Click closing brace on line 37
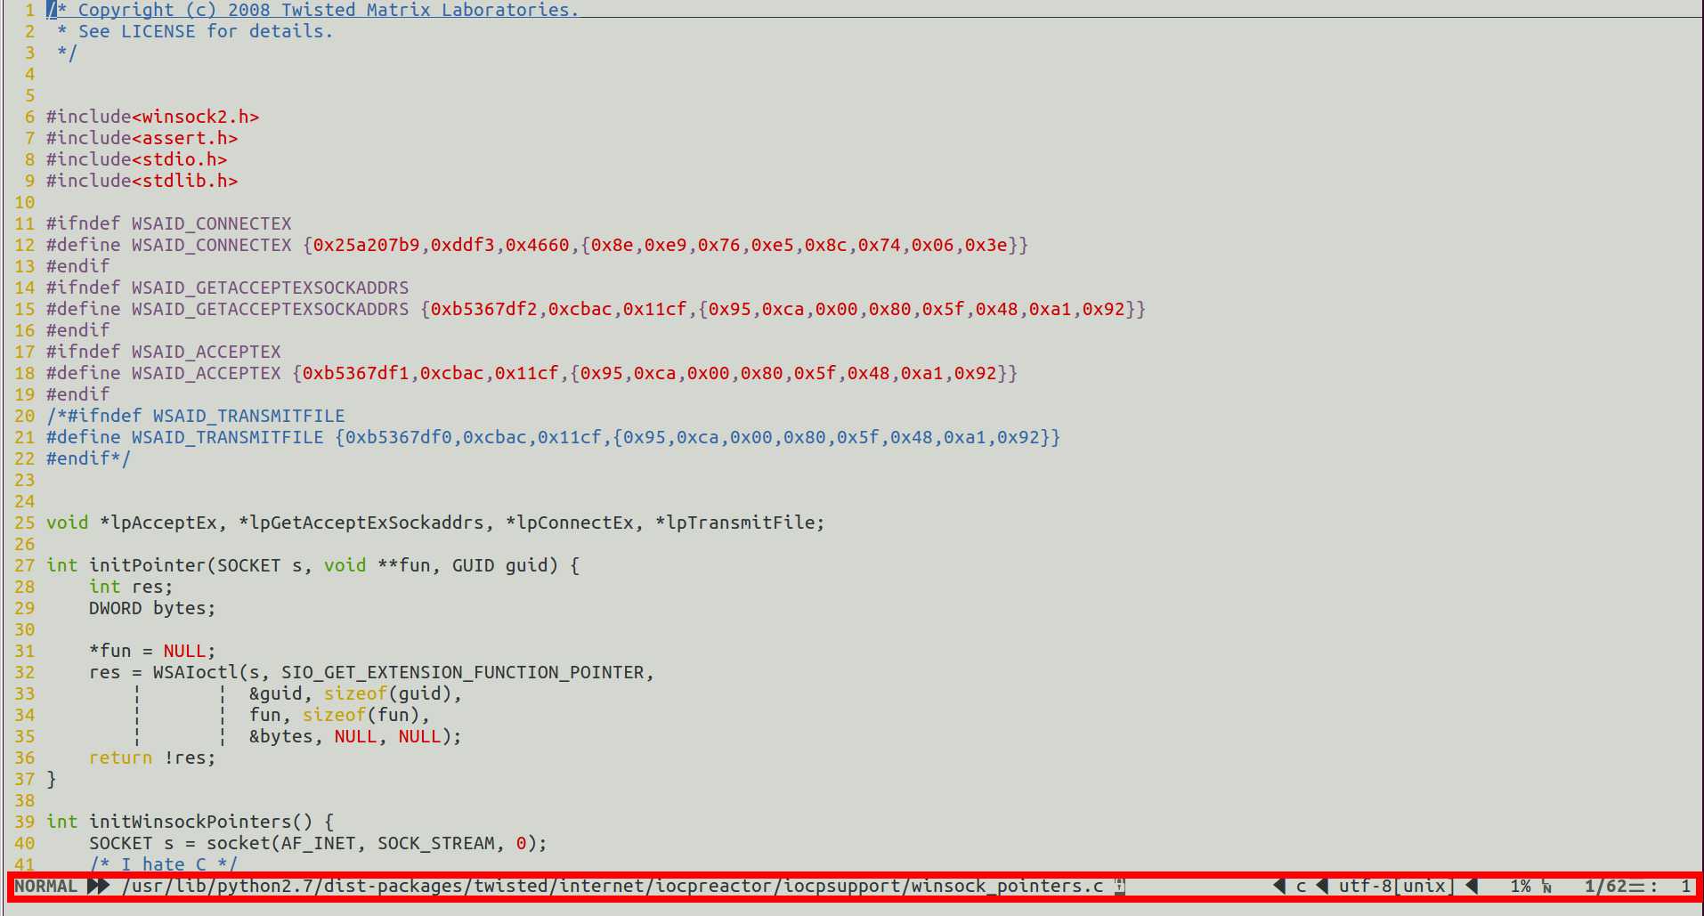This screenshot has width=1704, height=916. [51, 779]
